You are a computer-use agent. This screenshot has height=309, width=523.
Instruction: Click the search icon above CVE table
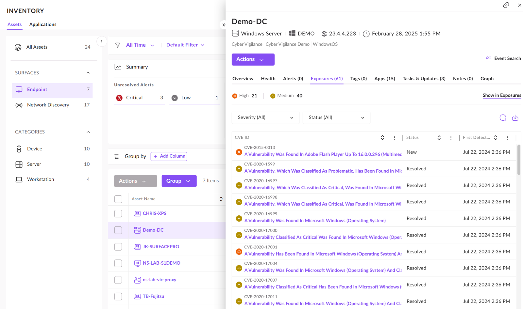[503, 118]
